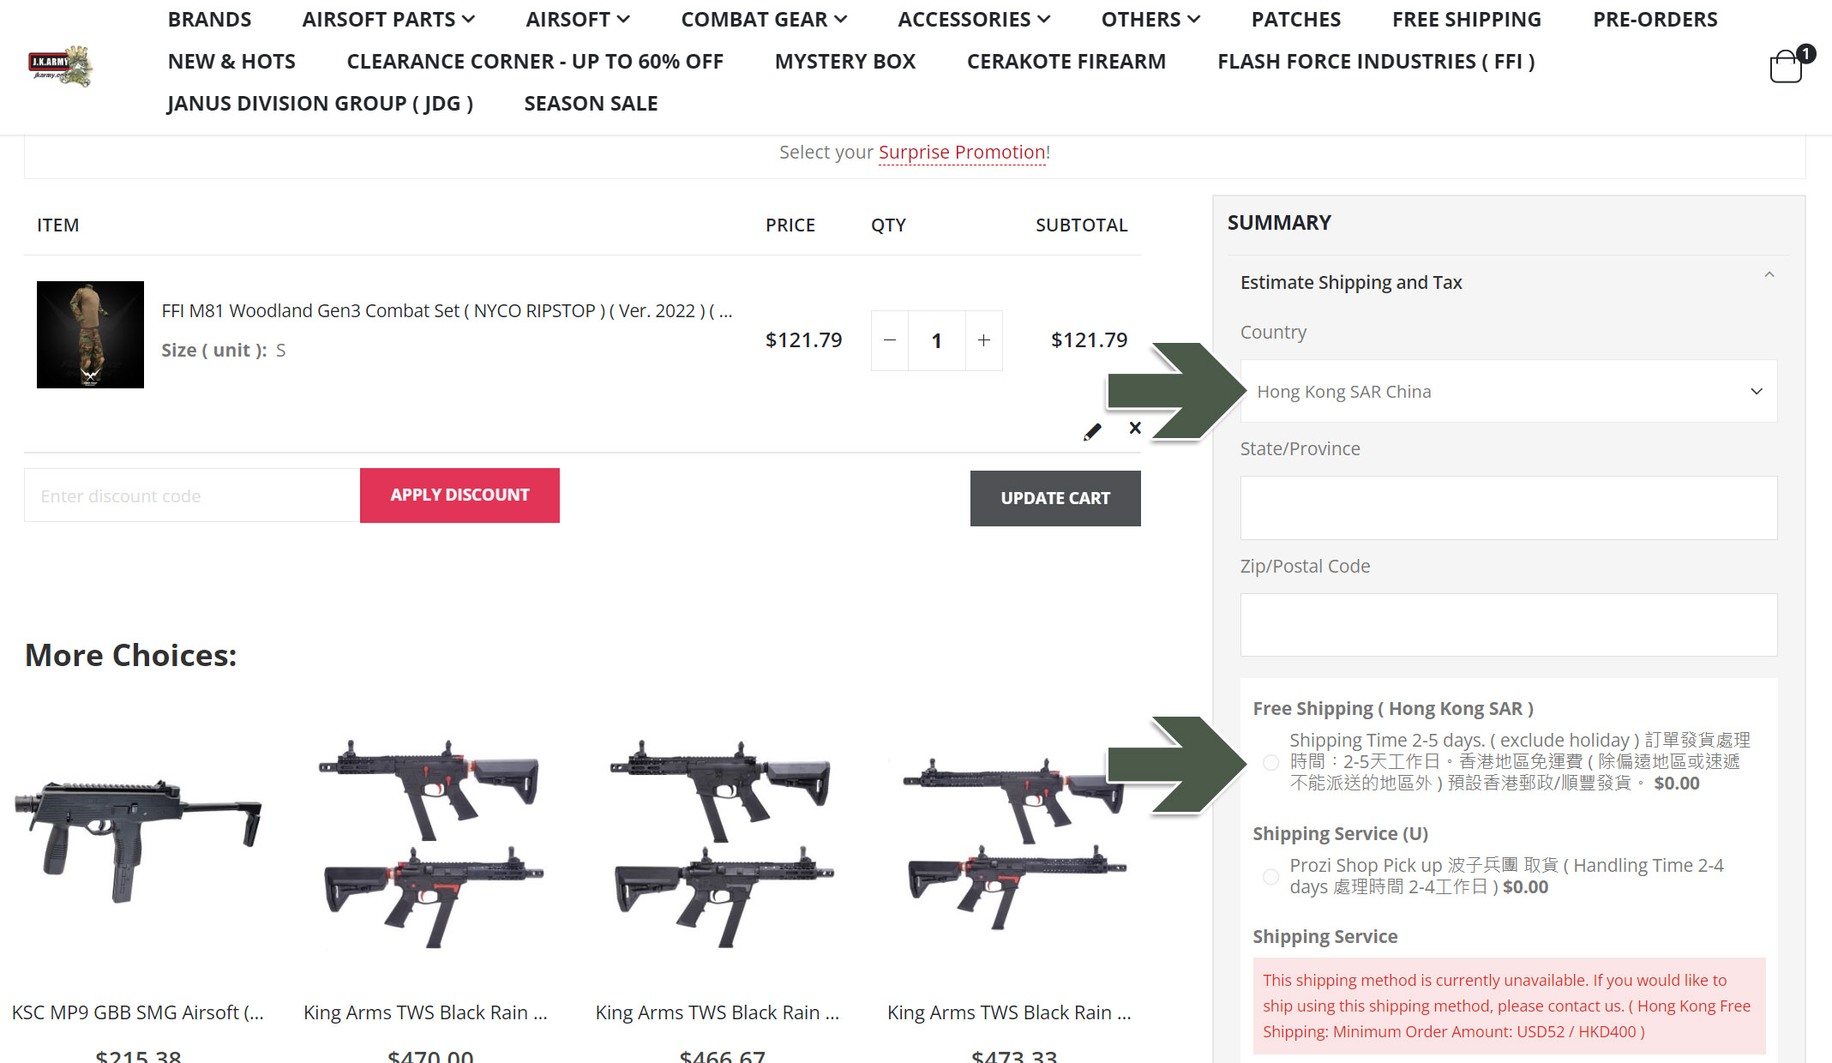Screen dimensions: 1832x1063
Task: Click the J.K. Army store logo
Action: (61, 66)
